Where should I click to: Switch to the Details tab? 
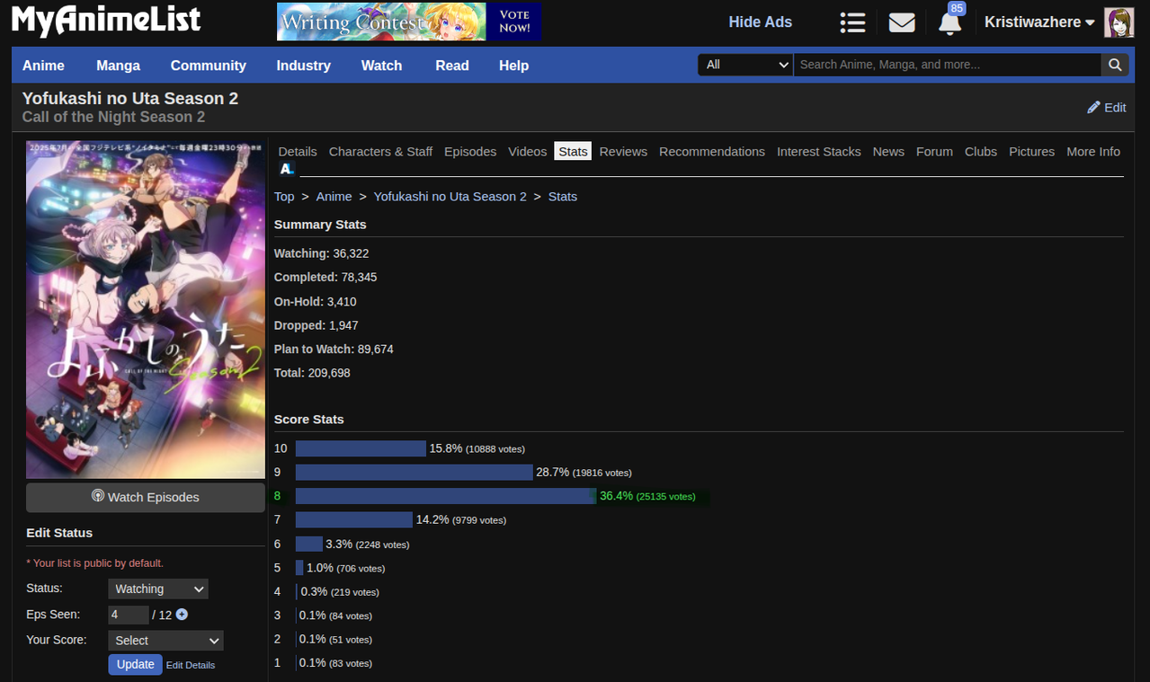pos(298,151)
